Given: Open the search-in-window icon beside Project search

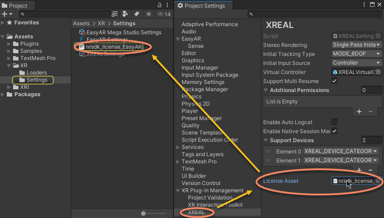Looking at the screenshot, I should 114,14.
